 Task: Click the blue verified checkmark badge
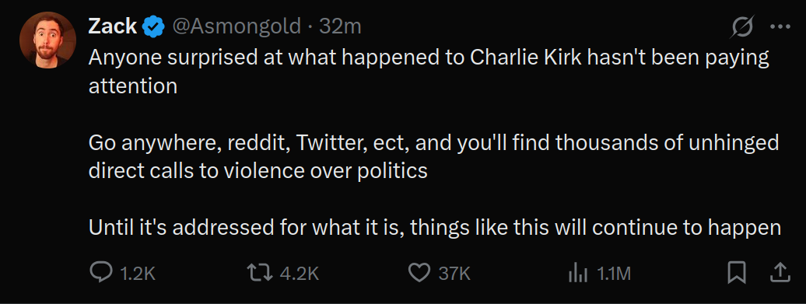[x=153, y=26]
